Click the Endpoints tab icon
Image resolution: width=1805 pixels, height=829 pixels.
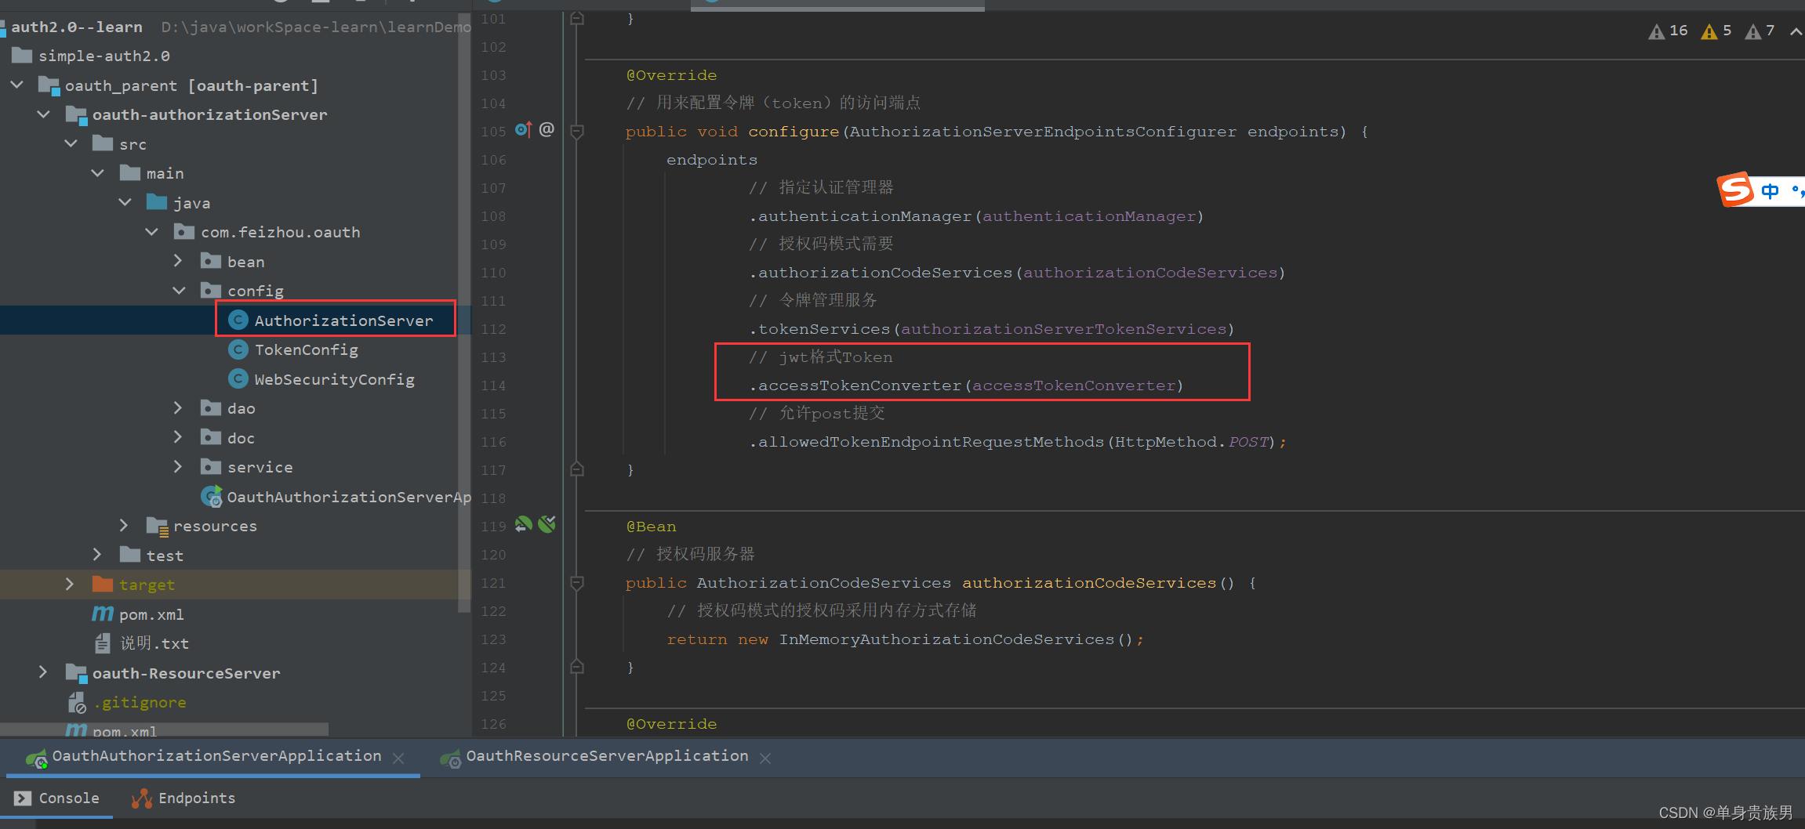[142, 798]
